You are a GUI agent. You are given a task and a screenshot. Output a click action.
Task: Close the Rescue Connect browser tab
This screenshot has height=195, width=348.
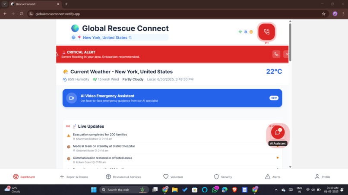tap(58, 4)
